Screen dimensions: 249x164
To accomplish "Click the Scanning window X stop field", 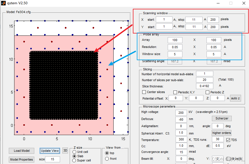I will pos(194,20).
